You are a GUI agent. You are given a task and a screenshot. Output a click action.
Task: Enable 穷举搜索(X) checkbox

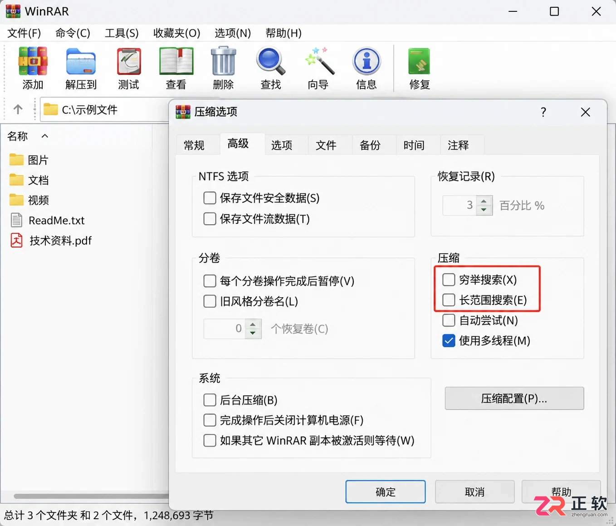[x=449, y=280]
